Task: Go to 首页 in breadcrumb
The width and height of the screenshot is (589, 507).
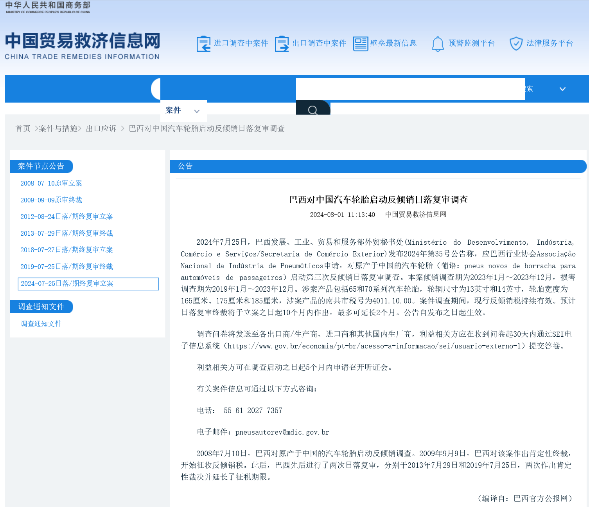Action: coord(23,128)
